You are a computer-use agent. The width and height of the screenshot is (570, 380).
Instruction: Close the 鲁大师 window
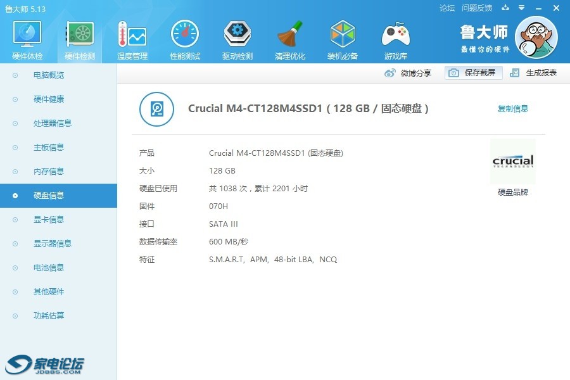[556, 8]
